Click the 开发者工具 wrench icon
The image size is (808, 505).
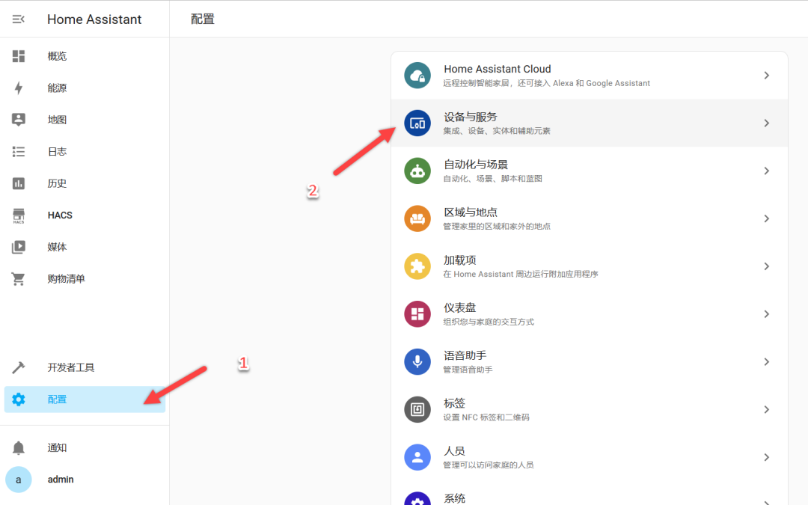tap(18, 367)
